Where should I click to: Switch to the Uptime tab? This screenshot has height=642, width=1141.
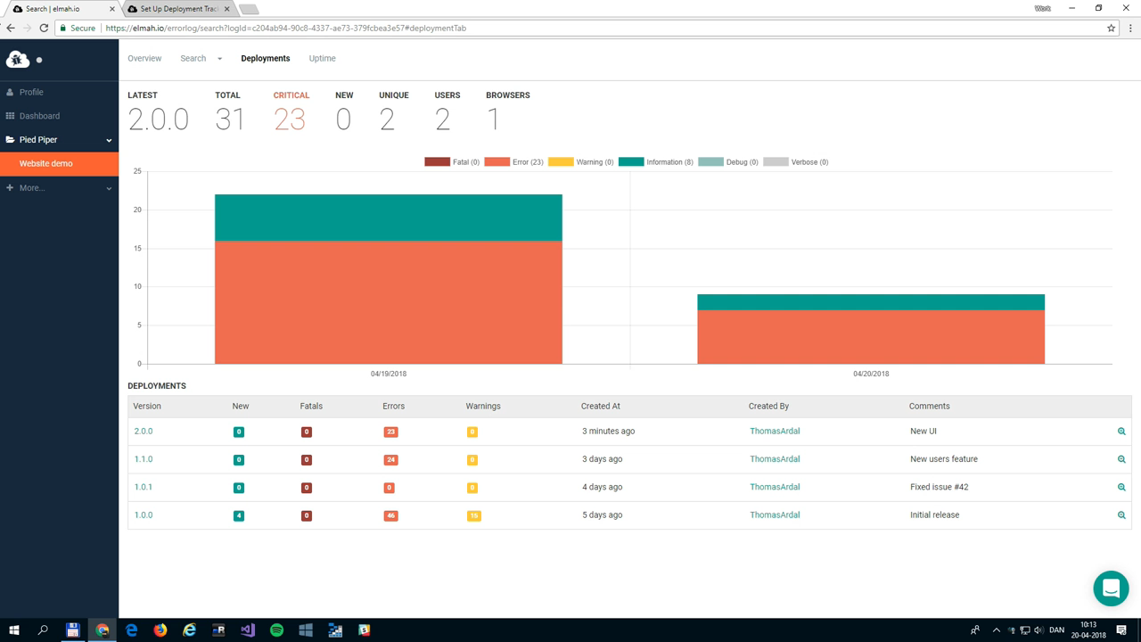coord(322,59)
